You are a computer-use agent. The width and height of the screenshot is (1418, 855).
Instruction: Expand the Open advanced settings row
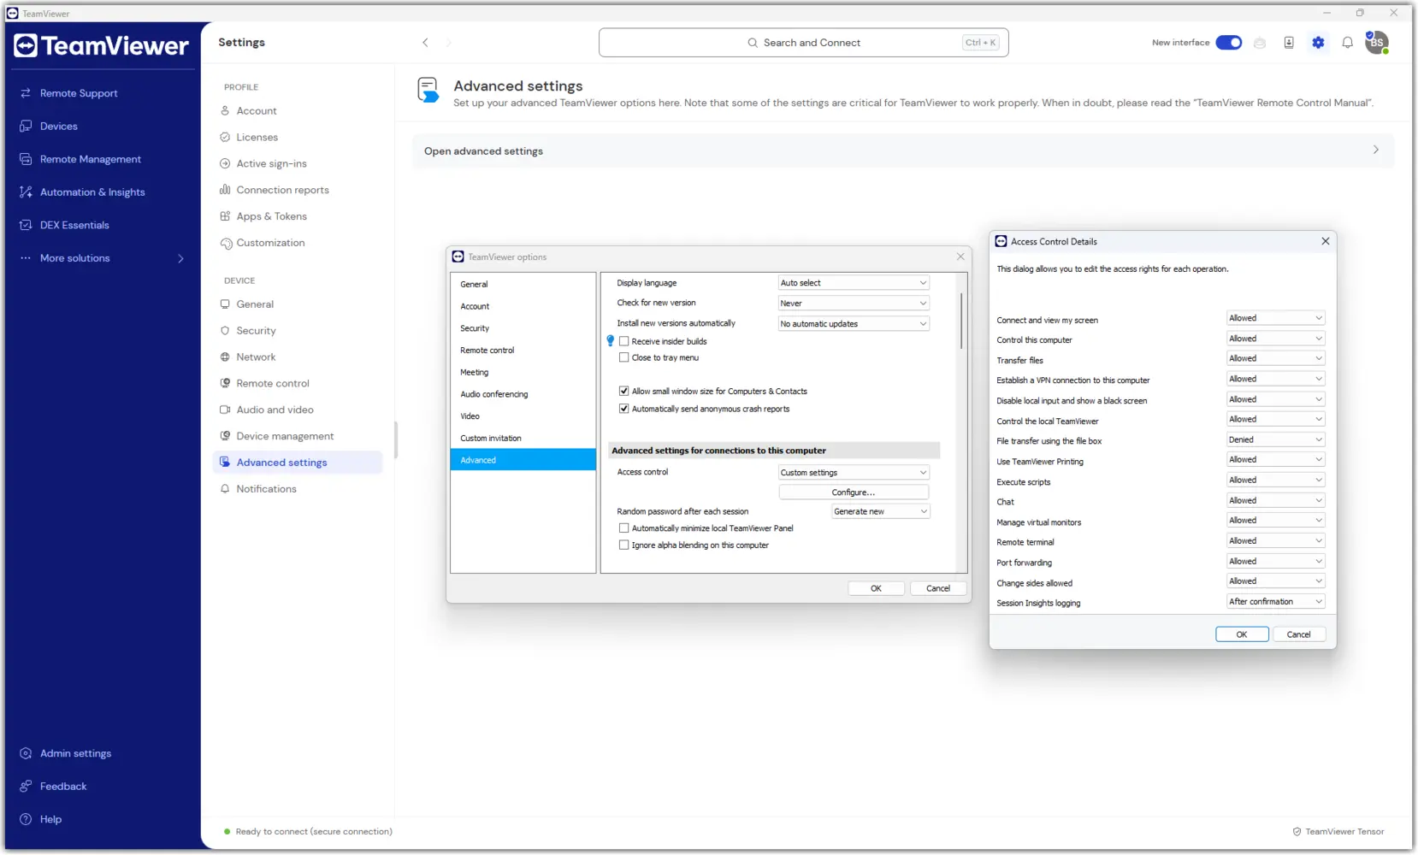(903, 151)
